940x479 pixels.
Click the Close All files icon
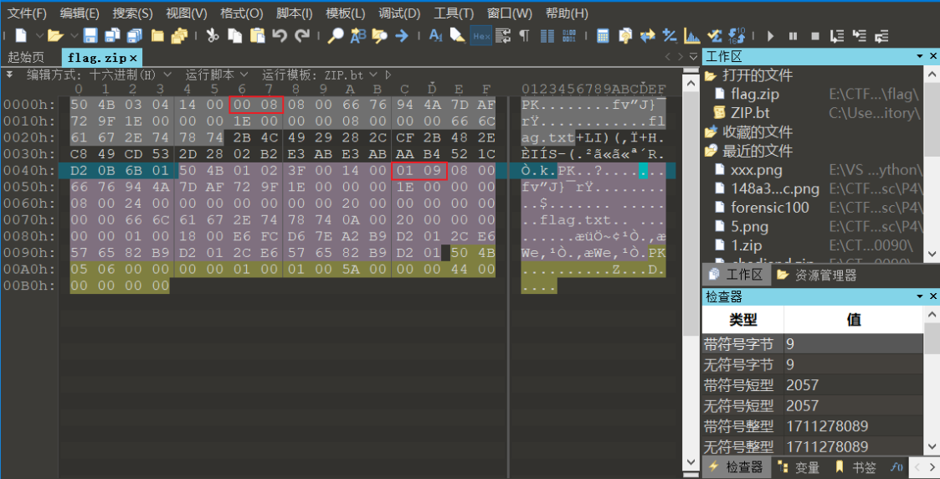[179, 36]
